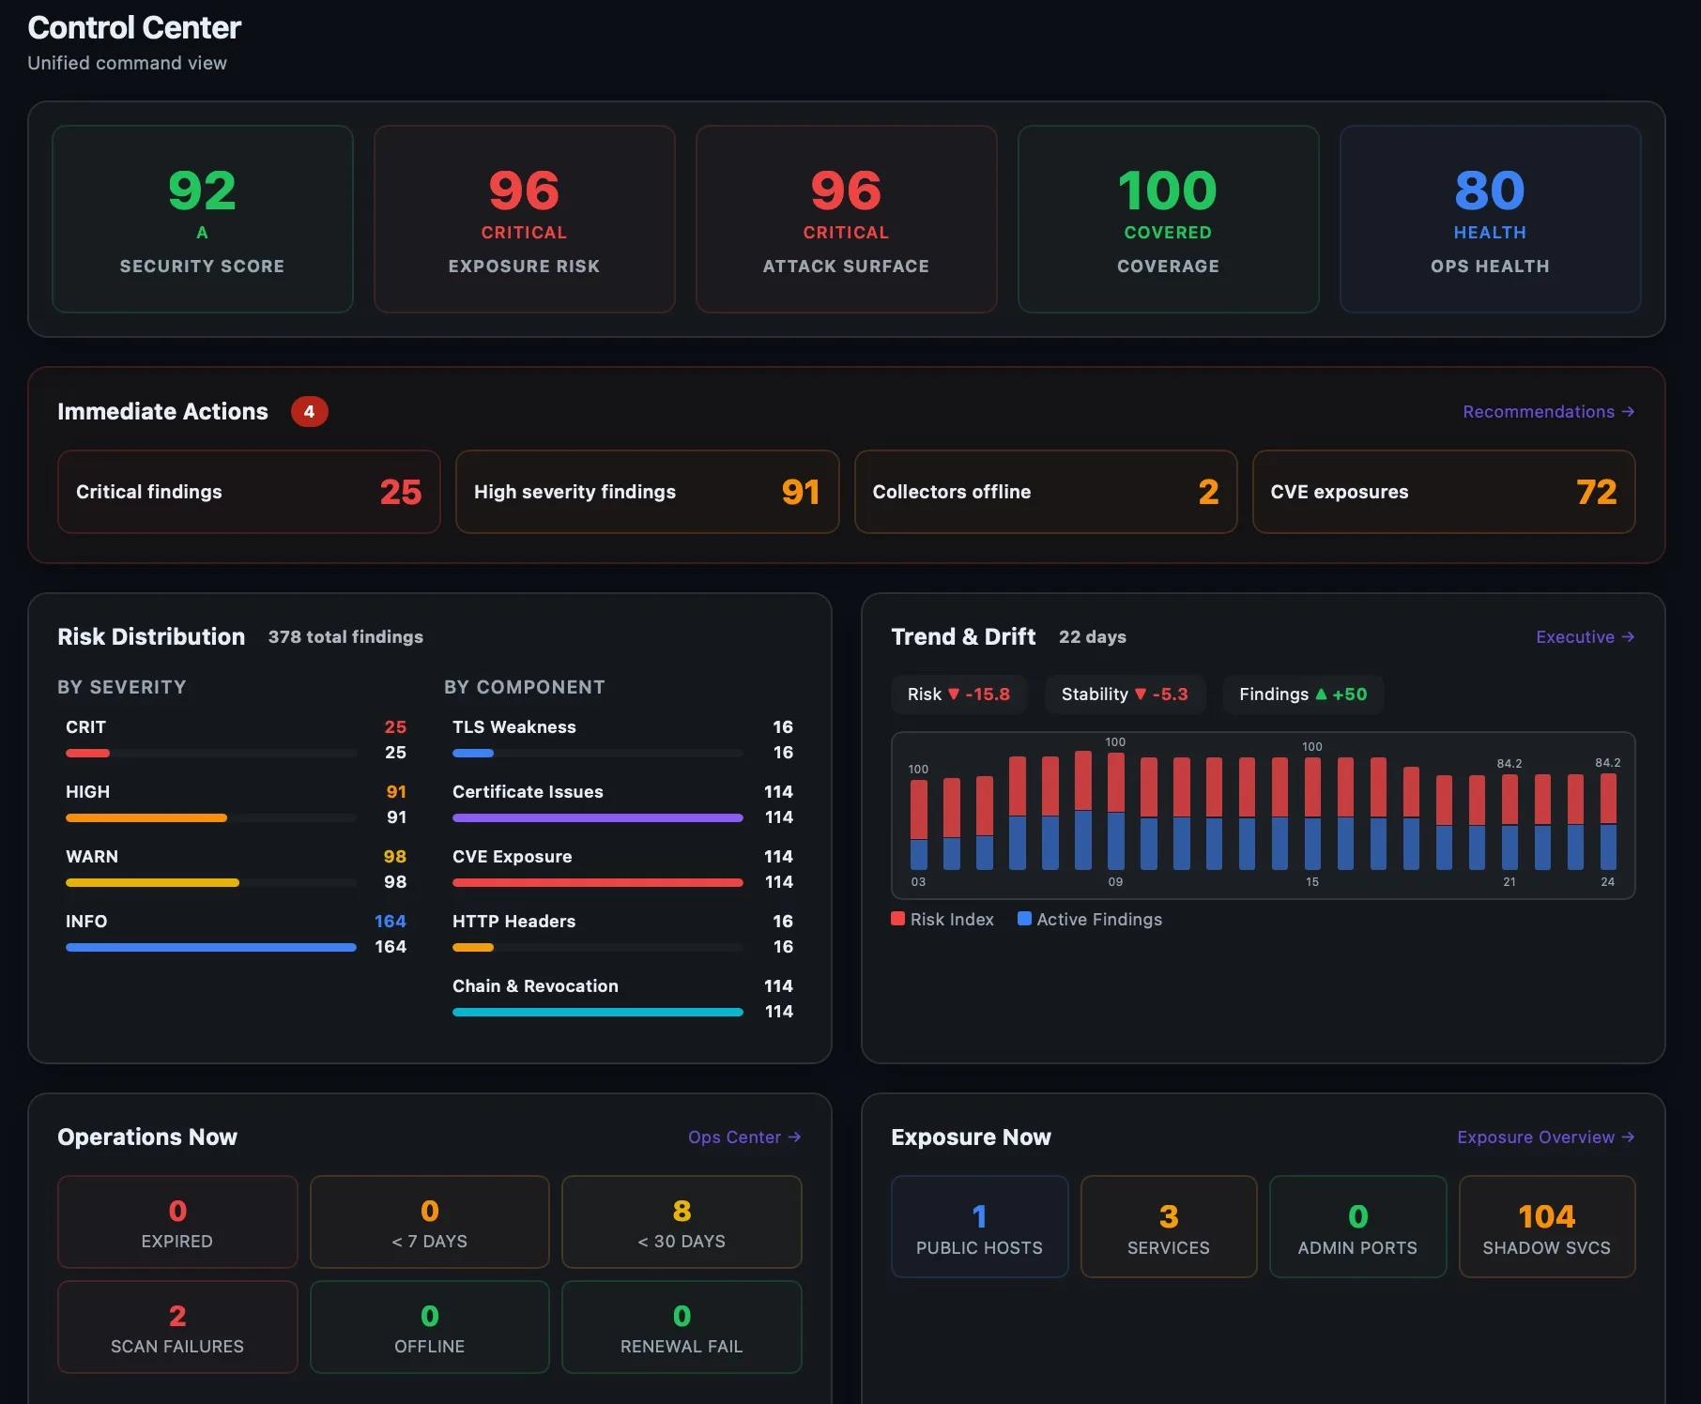The height and width of the screenshot is (1404, 1701).
Task: Open the Exposure Risk card
Action: pyautogui.click(x=525, y=219)
